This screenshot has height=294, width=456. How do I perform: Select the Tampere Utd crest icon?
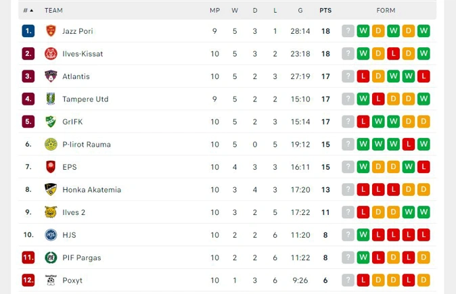[51, 99]
